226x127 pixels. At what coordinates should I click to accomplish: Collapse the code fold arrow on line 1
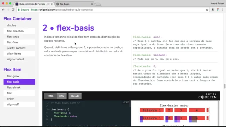(x=49, y=103)
